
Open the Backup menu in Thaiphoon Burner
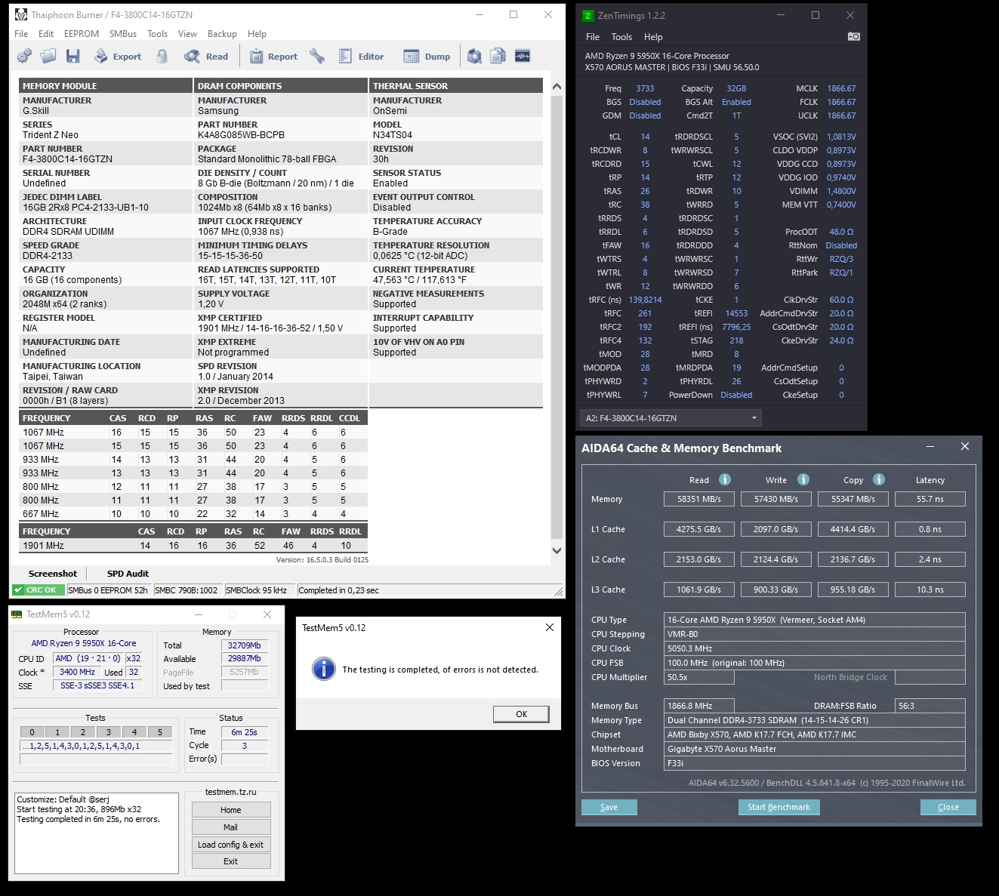(x=222, y=34)
